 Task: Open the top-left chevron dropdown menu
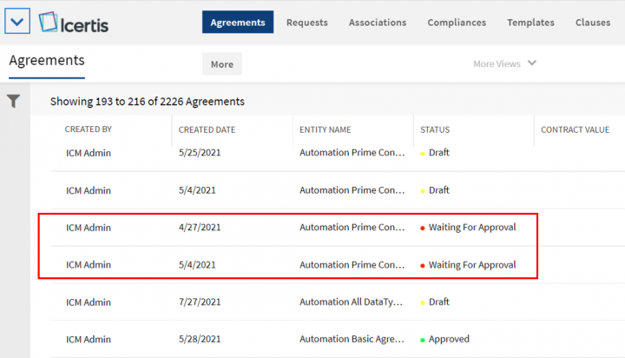click(x=17, y=21)
